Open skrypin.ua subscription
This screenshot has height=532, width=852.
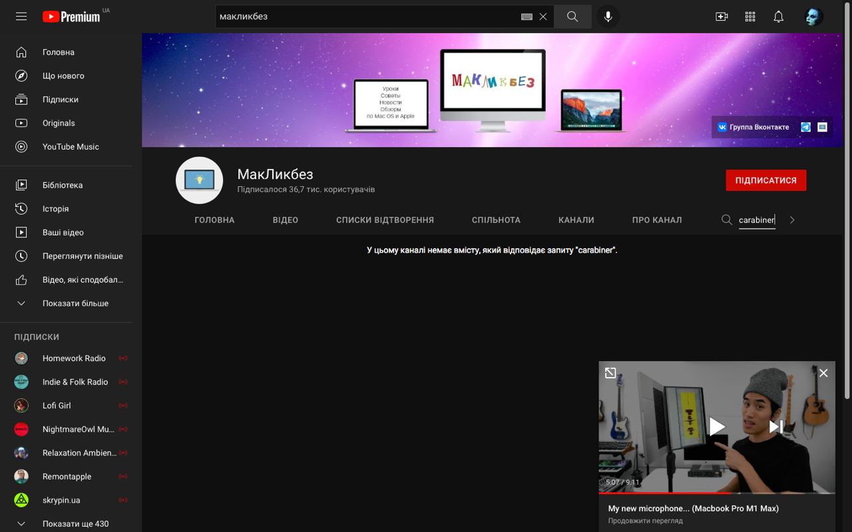pyautogui.click(x=67, y=500)
